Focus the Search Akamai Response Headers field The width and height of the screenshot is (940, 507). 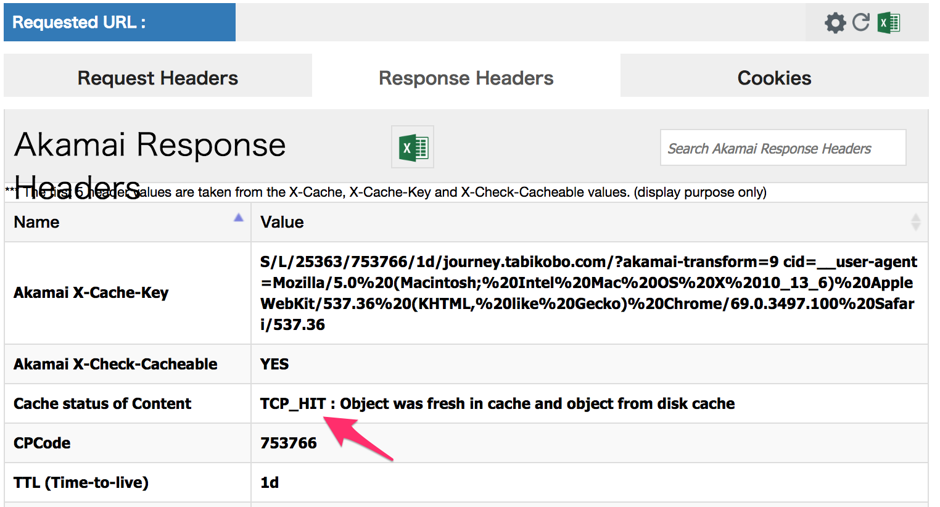(783, 147)
